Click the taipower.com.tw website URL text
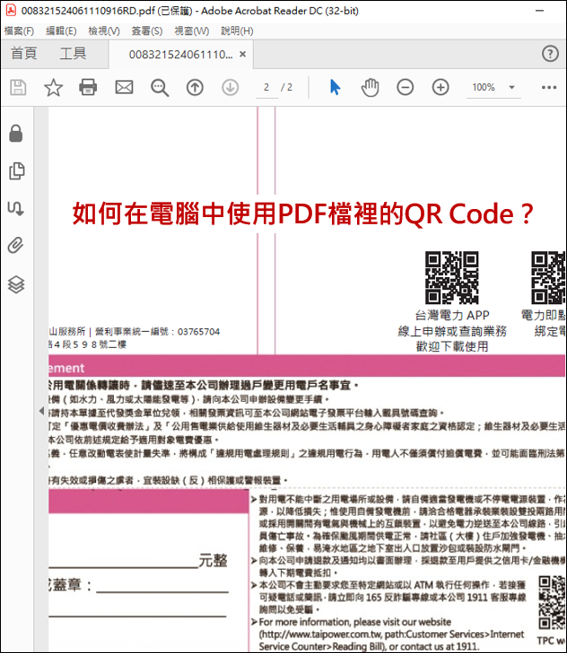Image resolution: width=567 pixels, height=653 pixels. [x=319, y=634]
